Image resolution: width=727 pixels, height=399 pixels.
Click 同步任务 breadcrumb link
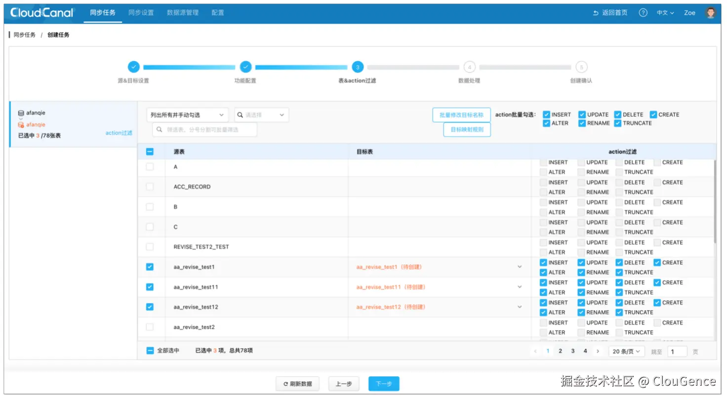tap(25, 35)
